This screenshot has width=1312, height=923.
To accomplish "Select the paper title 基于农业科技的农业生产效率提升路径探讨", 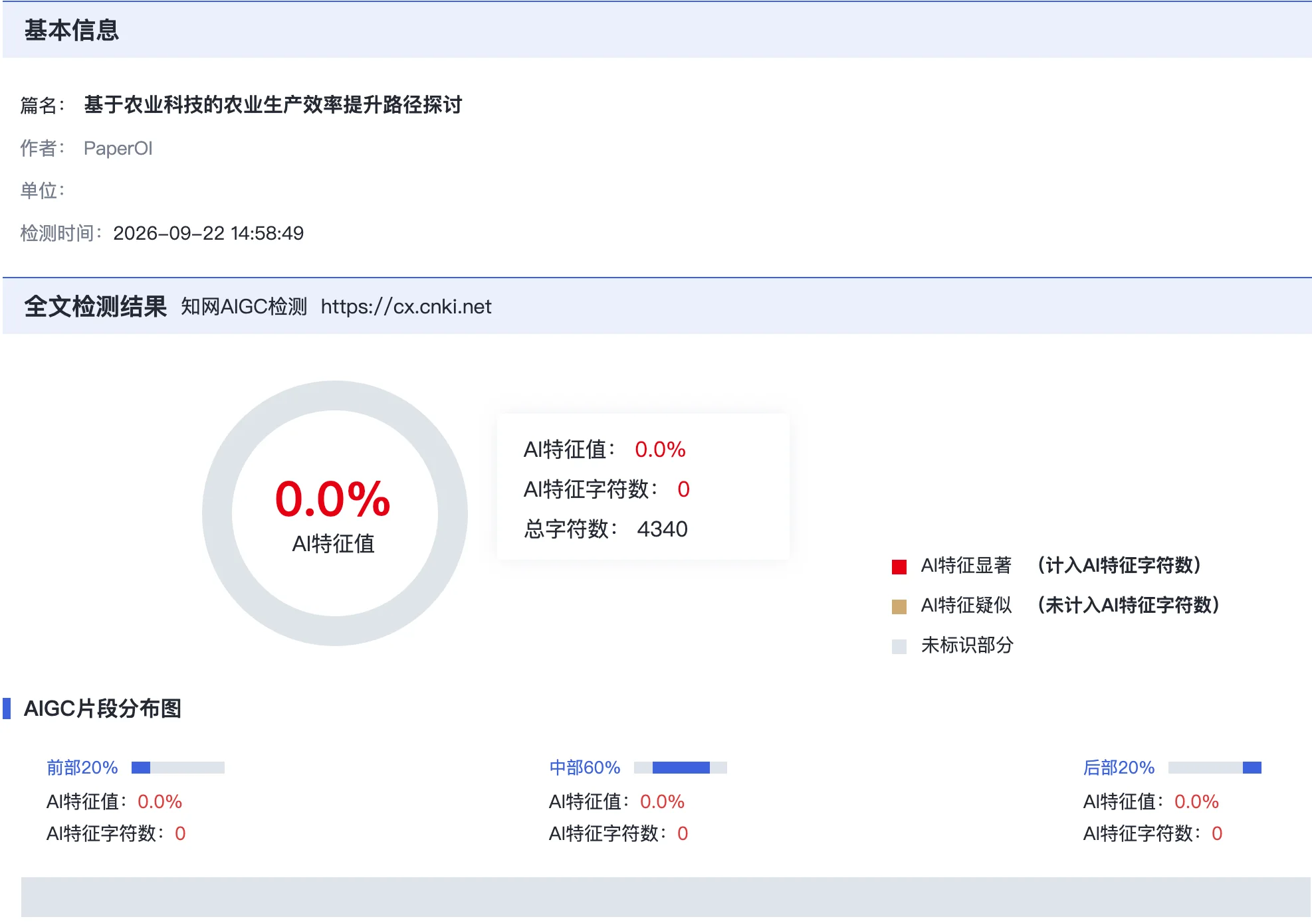I will [273, 105].
